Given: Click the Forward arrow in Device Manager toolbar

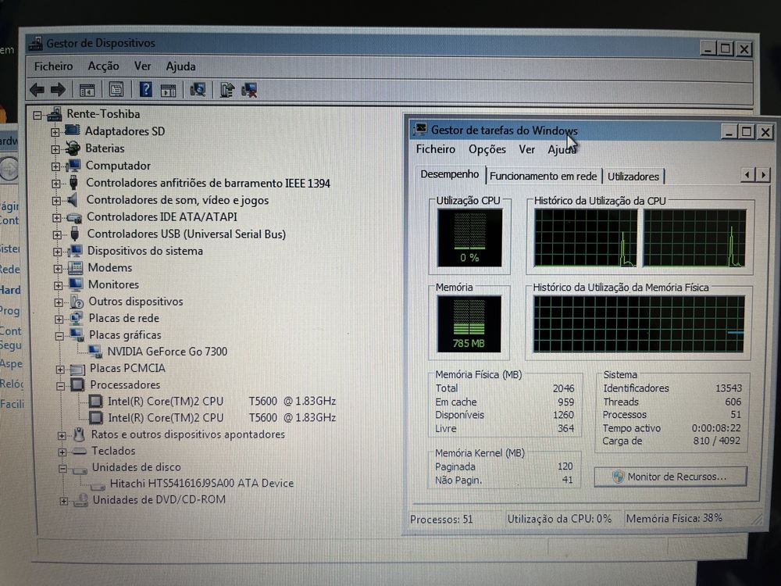Looking at the screenshot, I should [58, 90].
